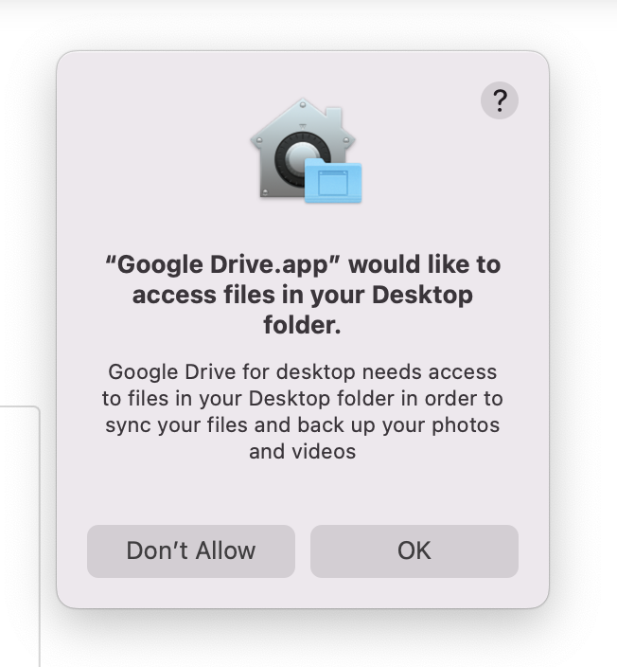Click the background window panel at left edge

20,536
